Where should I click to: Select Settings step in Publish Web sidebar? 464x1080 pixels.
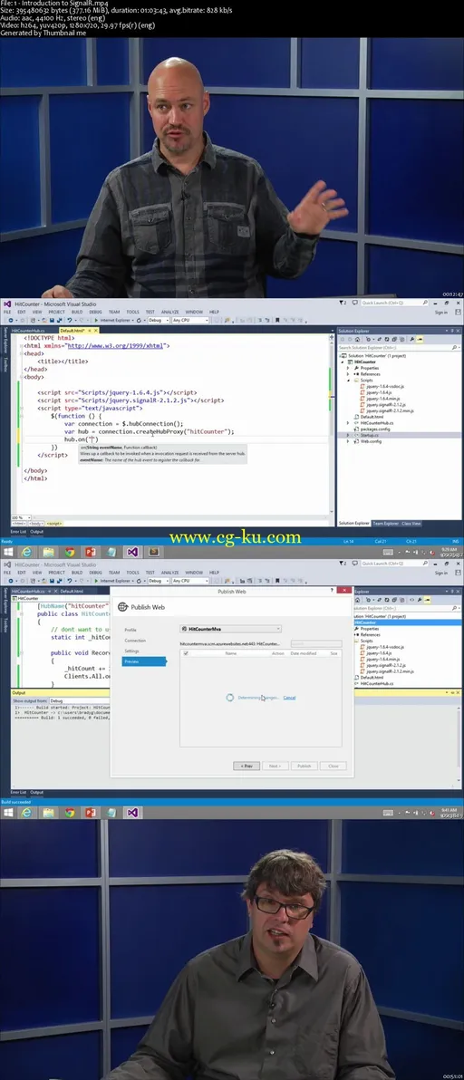[x=131, y=651]
